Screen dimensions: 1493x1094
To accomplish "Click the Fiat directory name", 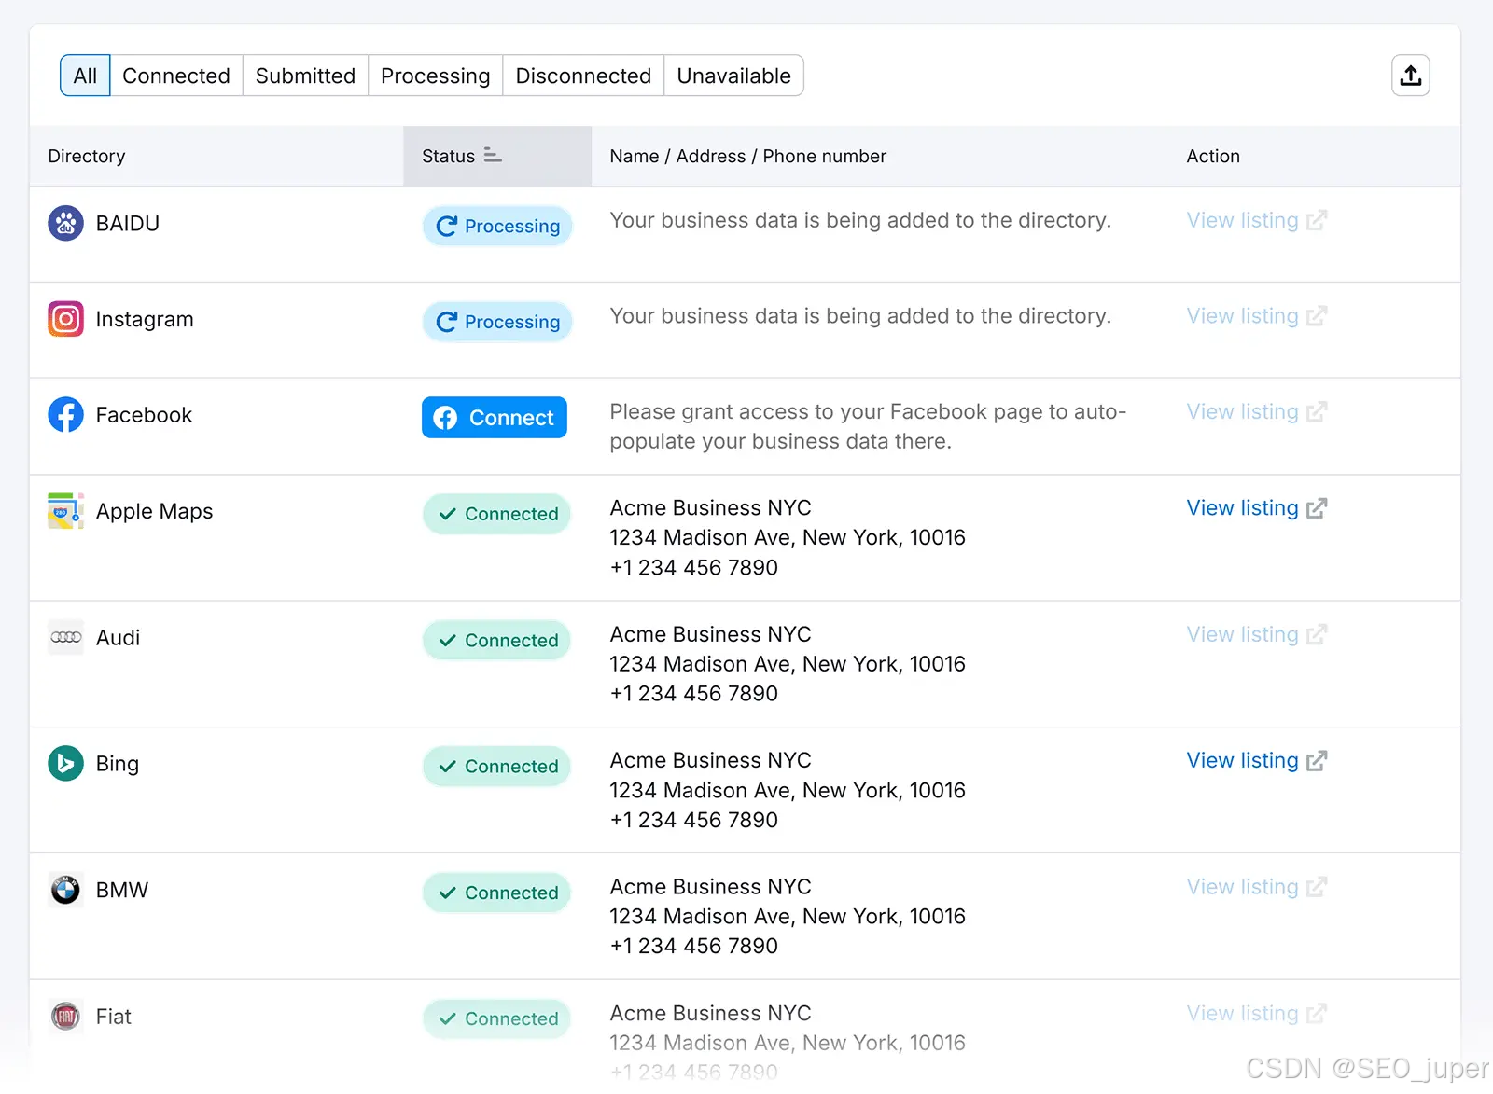I will point(114,1017).
